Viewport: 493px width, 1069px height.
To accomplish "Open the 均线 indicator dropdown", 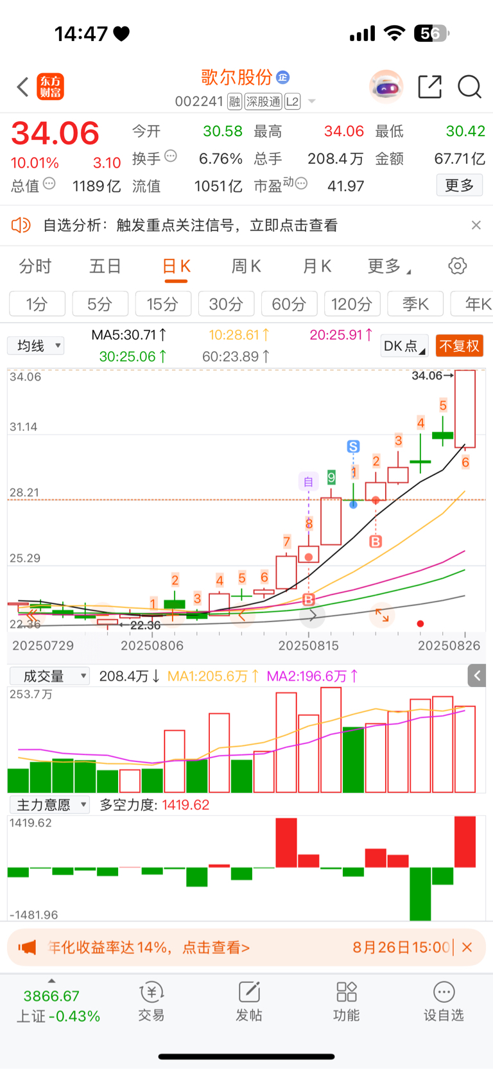I will tap(36, 346).
